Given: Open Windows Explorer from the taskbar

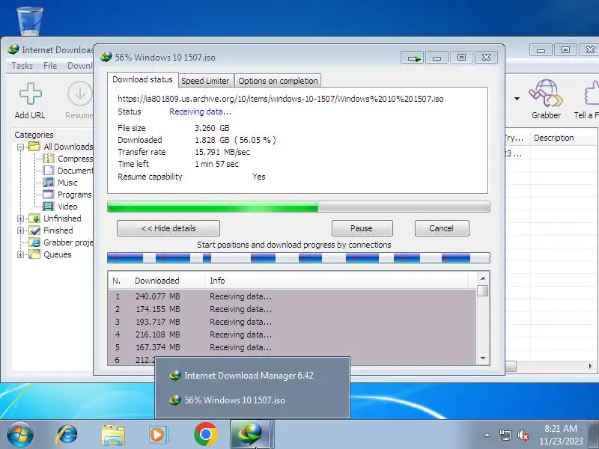Looking at the screenshot, I should click(x=113, y=435).
